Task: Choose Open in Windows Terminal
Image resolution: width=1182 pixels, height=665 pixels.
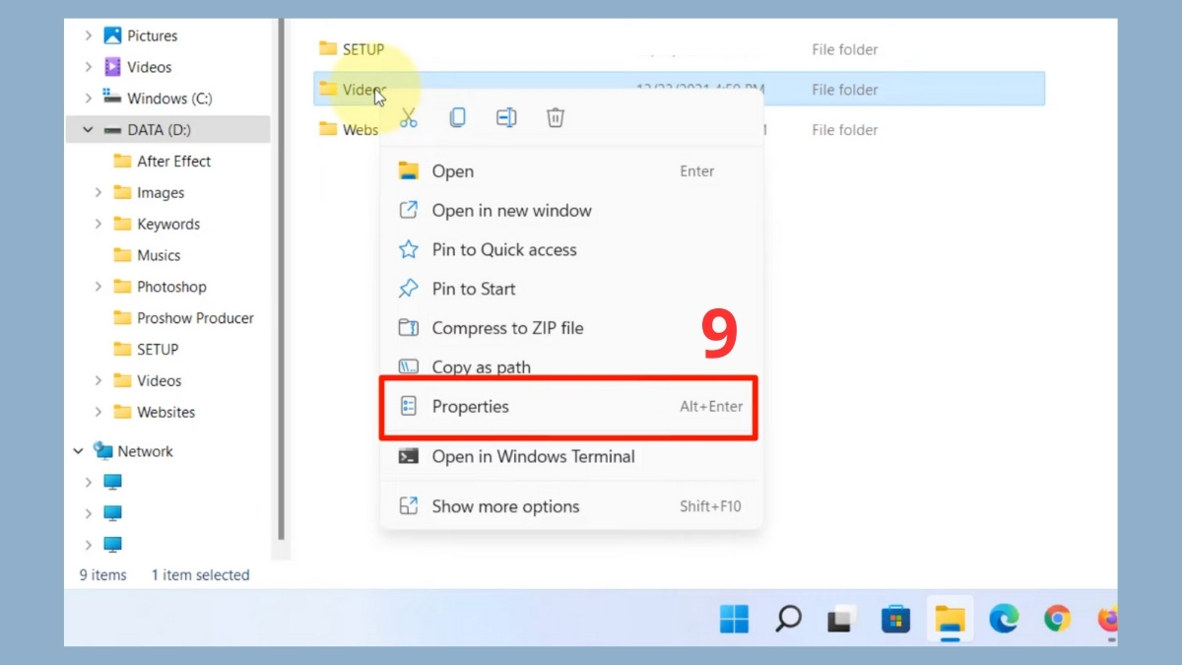Action: click(571, 457)
